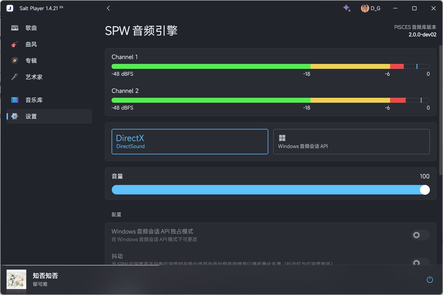
Task: Open the sparkle star icon in title bar
Action: [x=347, y=8]
